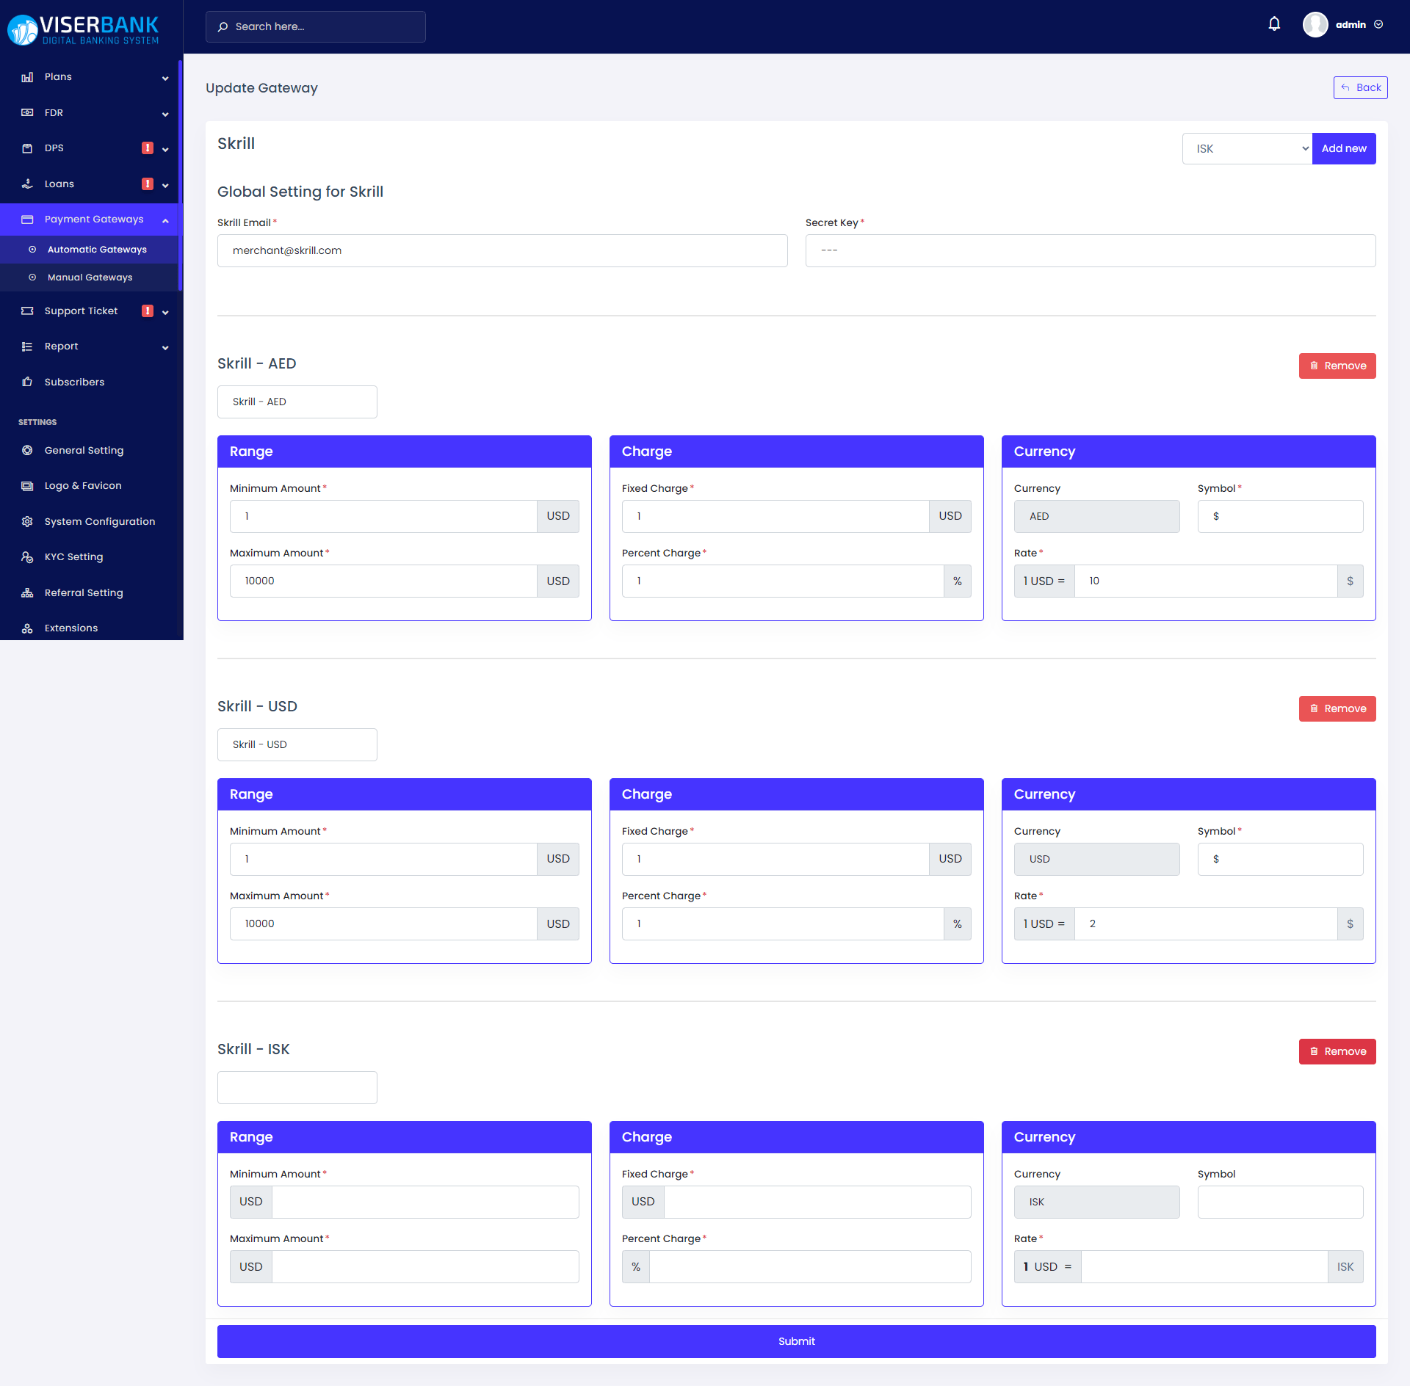Collapse the Payment Gateways chevron

click(x=165, y=220)
